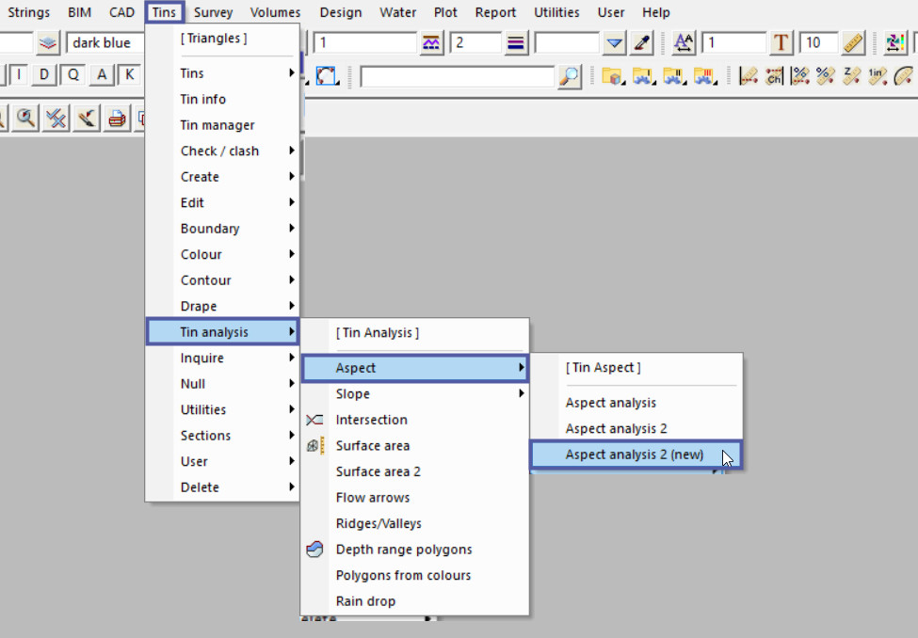The height and width of the screenshot is (638, 918).
Task: Click the dark blue colour field
Action: [105, 43]
